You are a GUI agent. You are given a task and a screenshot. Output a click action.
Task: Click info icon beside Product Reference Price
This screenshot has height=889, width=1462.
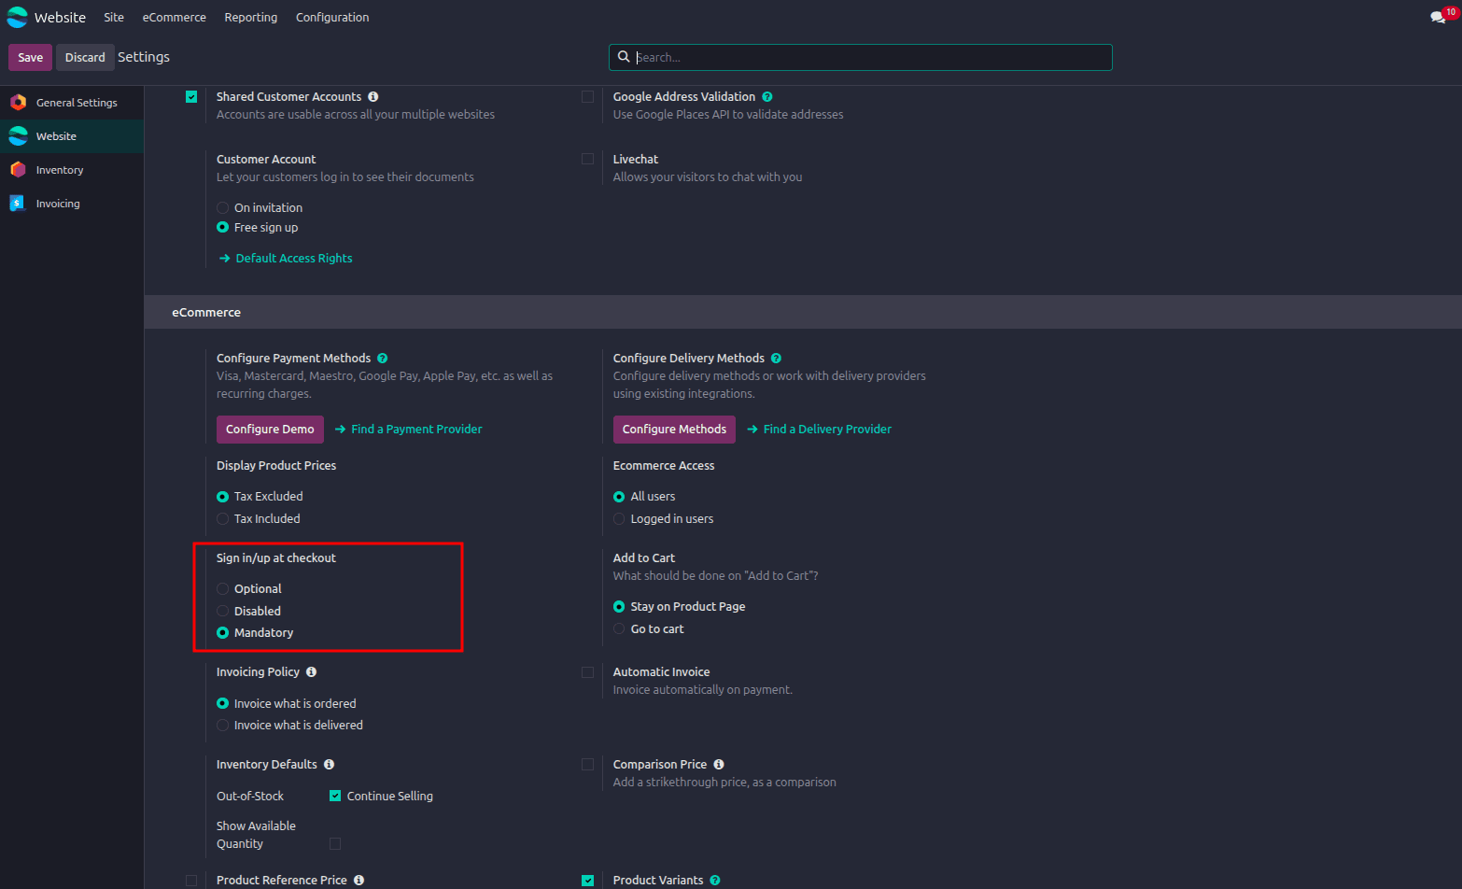[x=359, y=880]
